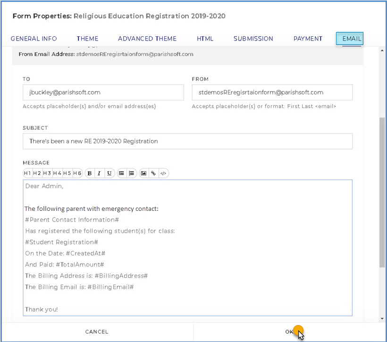Open the code view with the </> icon
The height and width of the screenshot is (342, 387).
(x=163, y=173)
